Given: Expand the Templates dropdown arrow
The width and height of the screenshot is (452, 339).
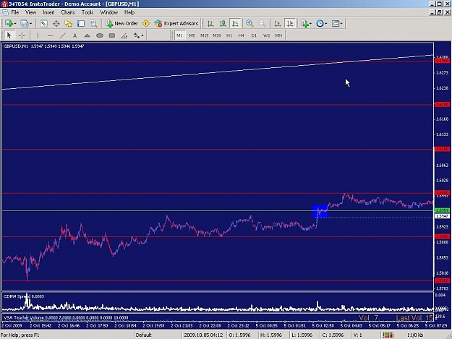Looking at the screenshot, I should pos(341,24).
